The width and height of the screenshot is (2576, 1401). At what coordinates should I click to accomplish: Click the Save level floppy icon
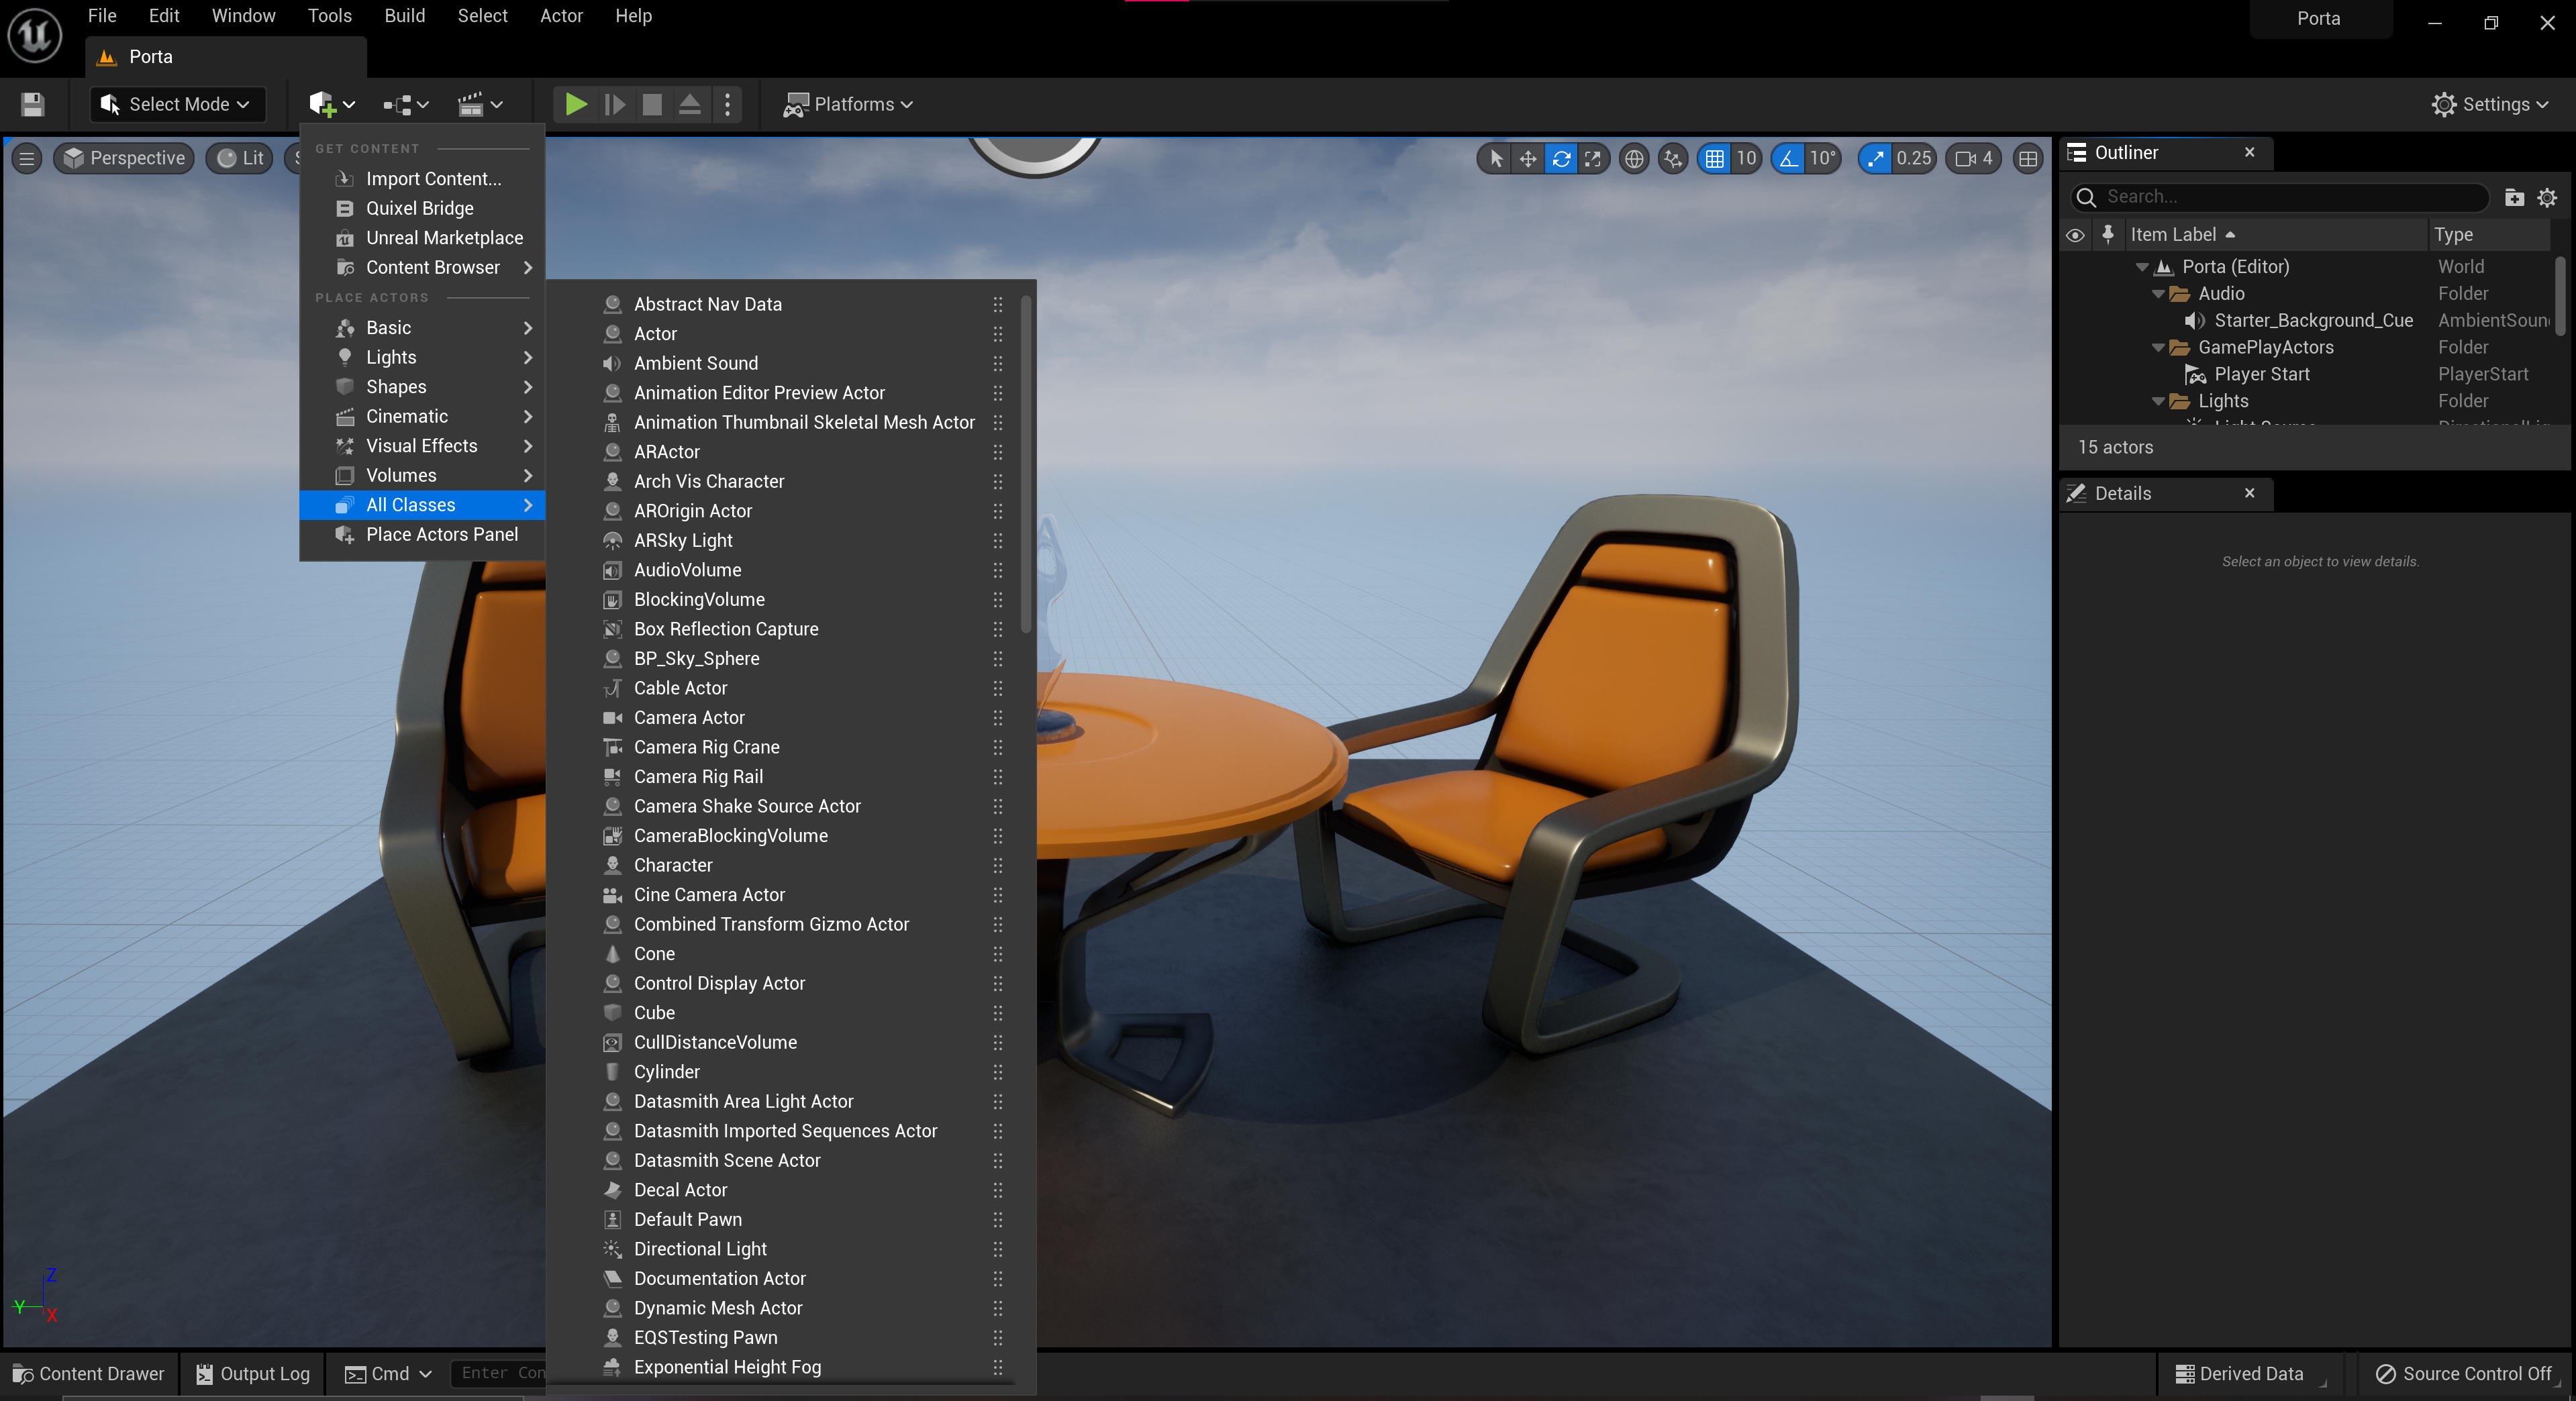click(33, 104)
